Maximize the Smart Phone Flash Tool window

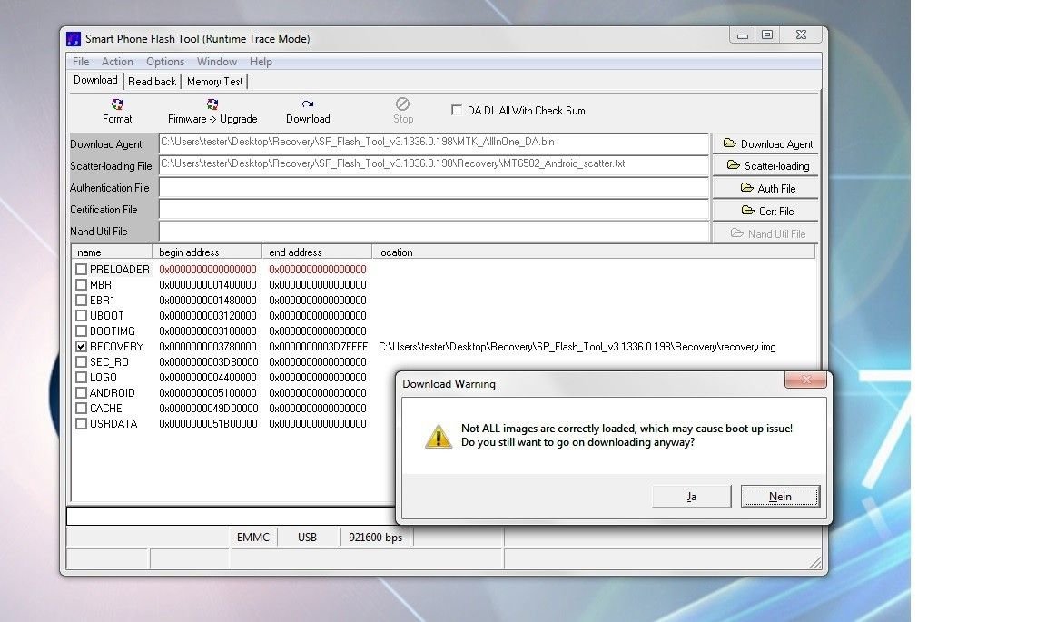point(767,35)
